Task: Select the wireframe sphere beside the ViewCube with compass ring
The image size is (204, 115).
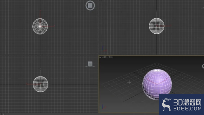Action: click(157, 26)
